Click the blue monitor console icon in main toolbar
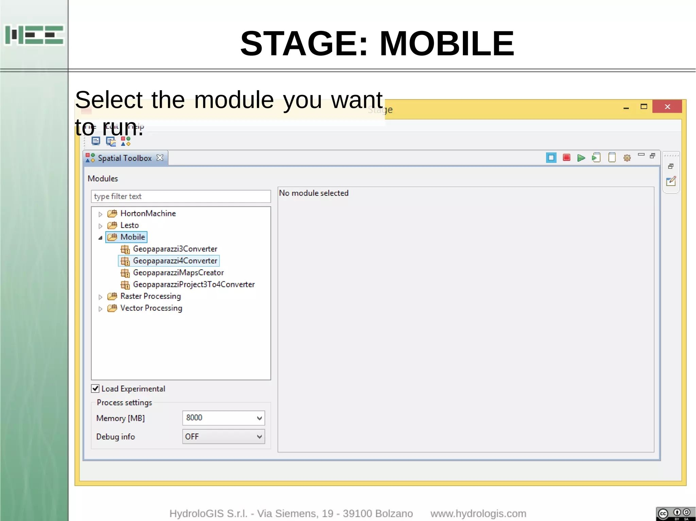Viewport: 696px width, 521px height. [96, 141]
